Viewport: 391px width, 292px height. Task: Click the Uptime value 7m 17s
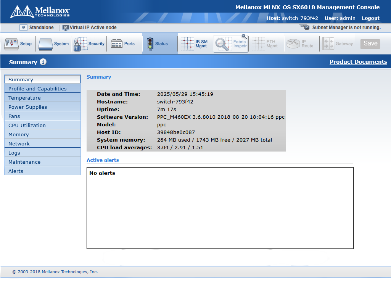[x=167, y=110]
